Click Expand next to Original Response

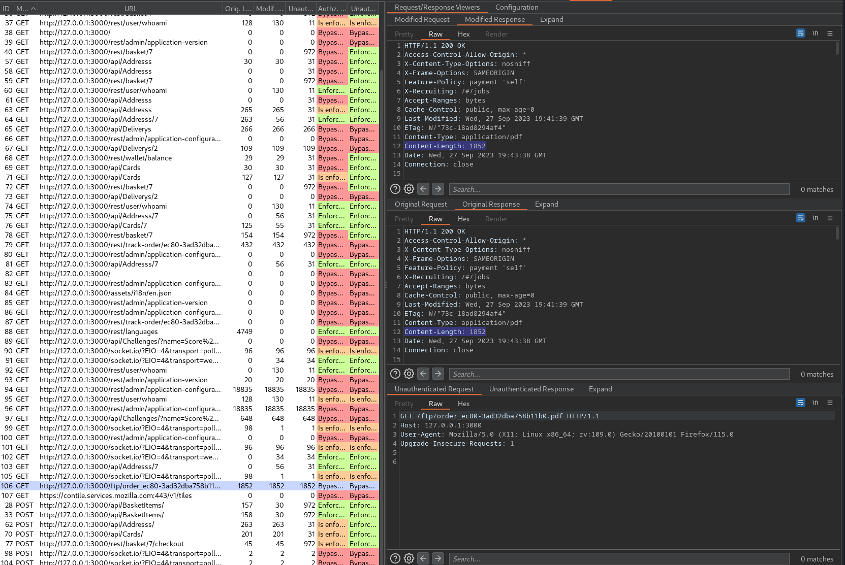click(546, 204)
